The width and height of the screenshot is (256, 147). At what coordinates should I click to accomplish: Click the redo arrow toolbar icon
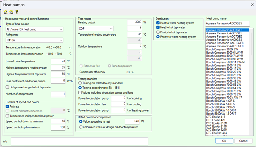tap(11, 12)
